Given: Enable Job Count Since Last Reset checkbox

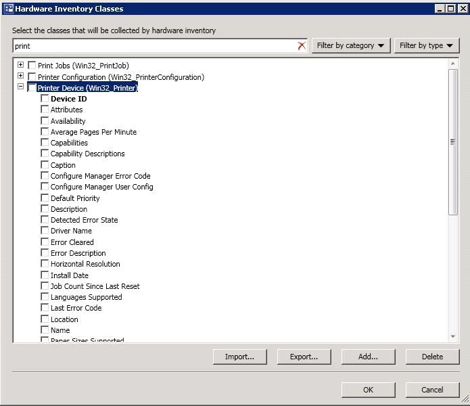Looking at the screenshot, I should [45, 286].
